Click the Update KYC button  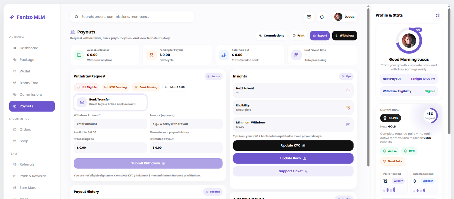[x=293, y=145]
